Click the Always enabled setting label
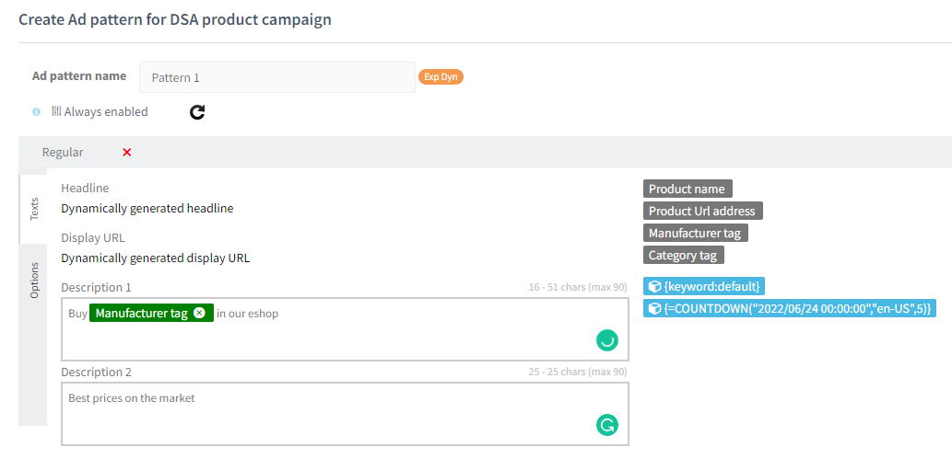952x470 pixels. coord(106,111)
